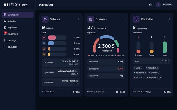177x110 pixels.
Task: Select the Registration 1 reminder tag
Action: (154, 77)
